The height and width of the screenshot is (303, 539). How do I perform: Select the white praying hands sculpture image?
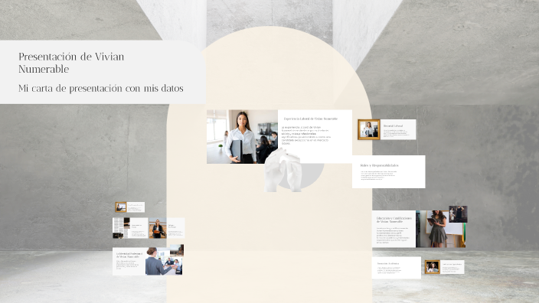coord(283,170)
